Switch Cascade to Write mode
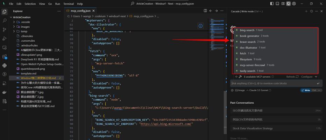This screenshot has height=140, width=326. click(306, 90)
